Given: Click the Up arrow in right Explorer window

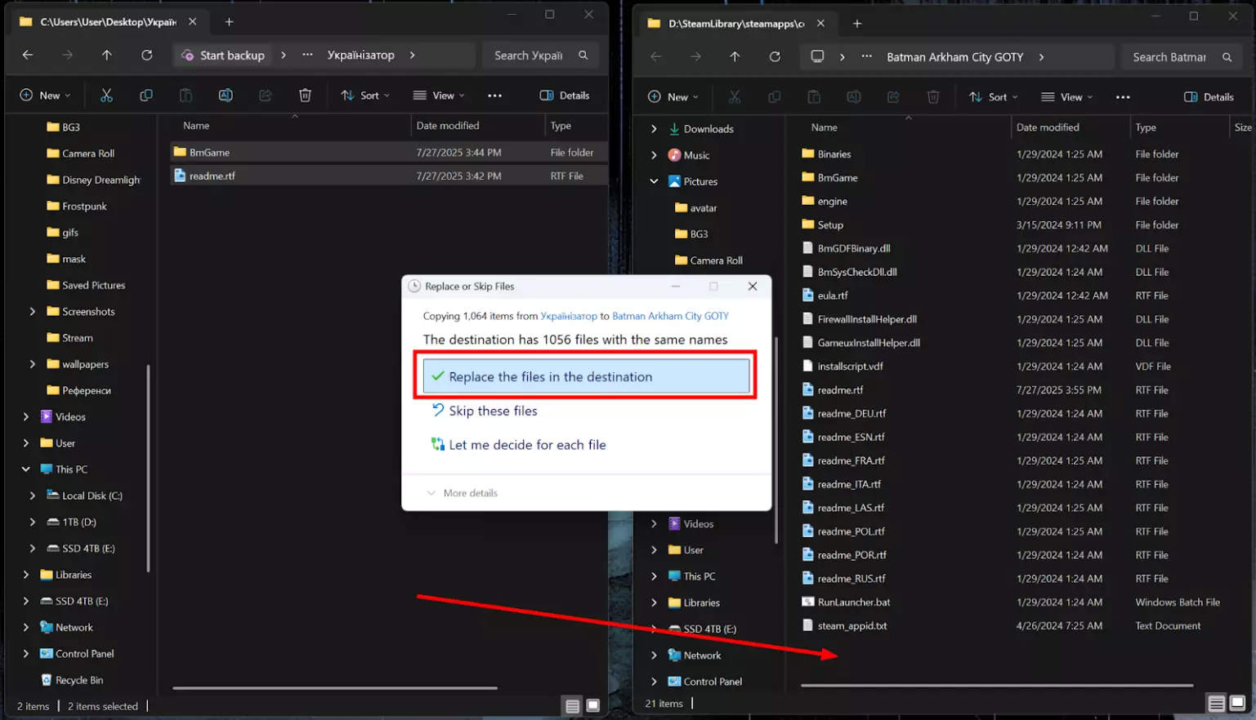Looking at the screenshot, I should click(x=735, y=56).
